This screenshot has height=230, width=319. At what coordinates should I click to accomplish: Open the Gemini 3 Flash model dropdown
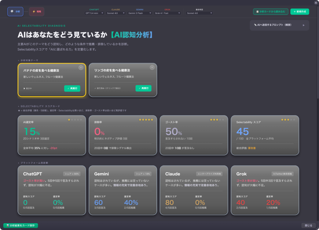tap(140, 13)
